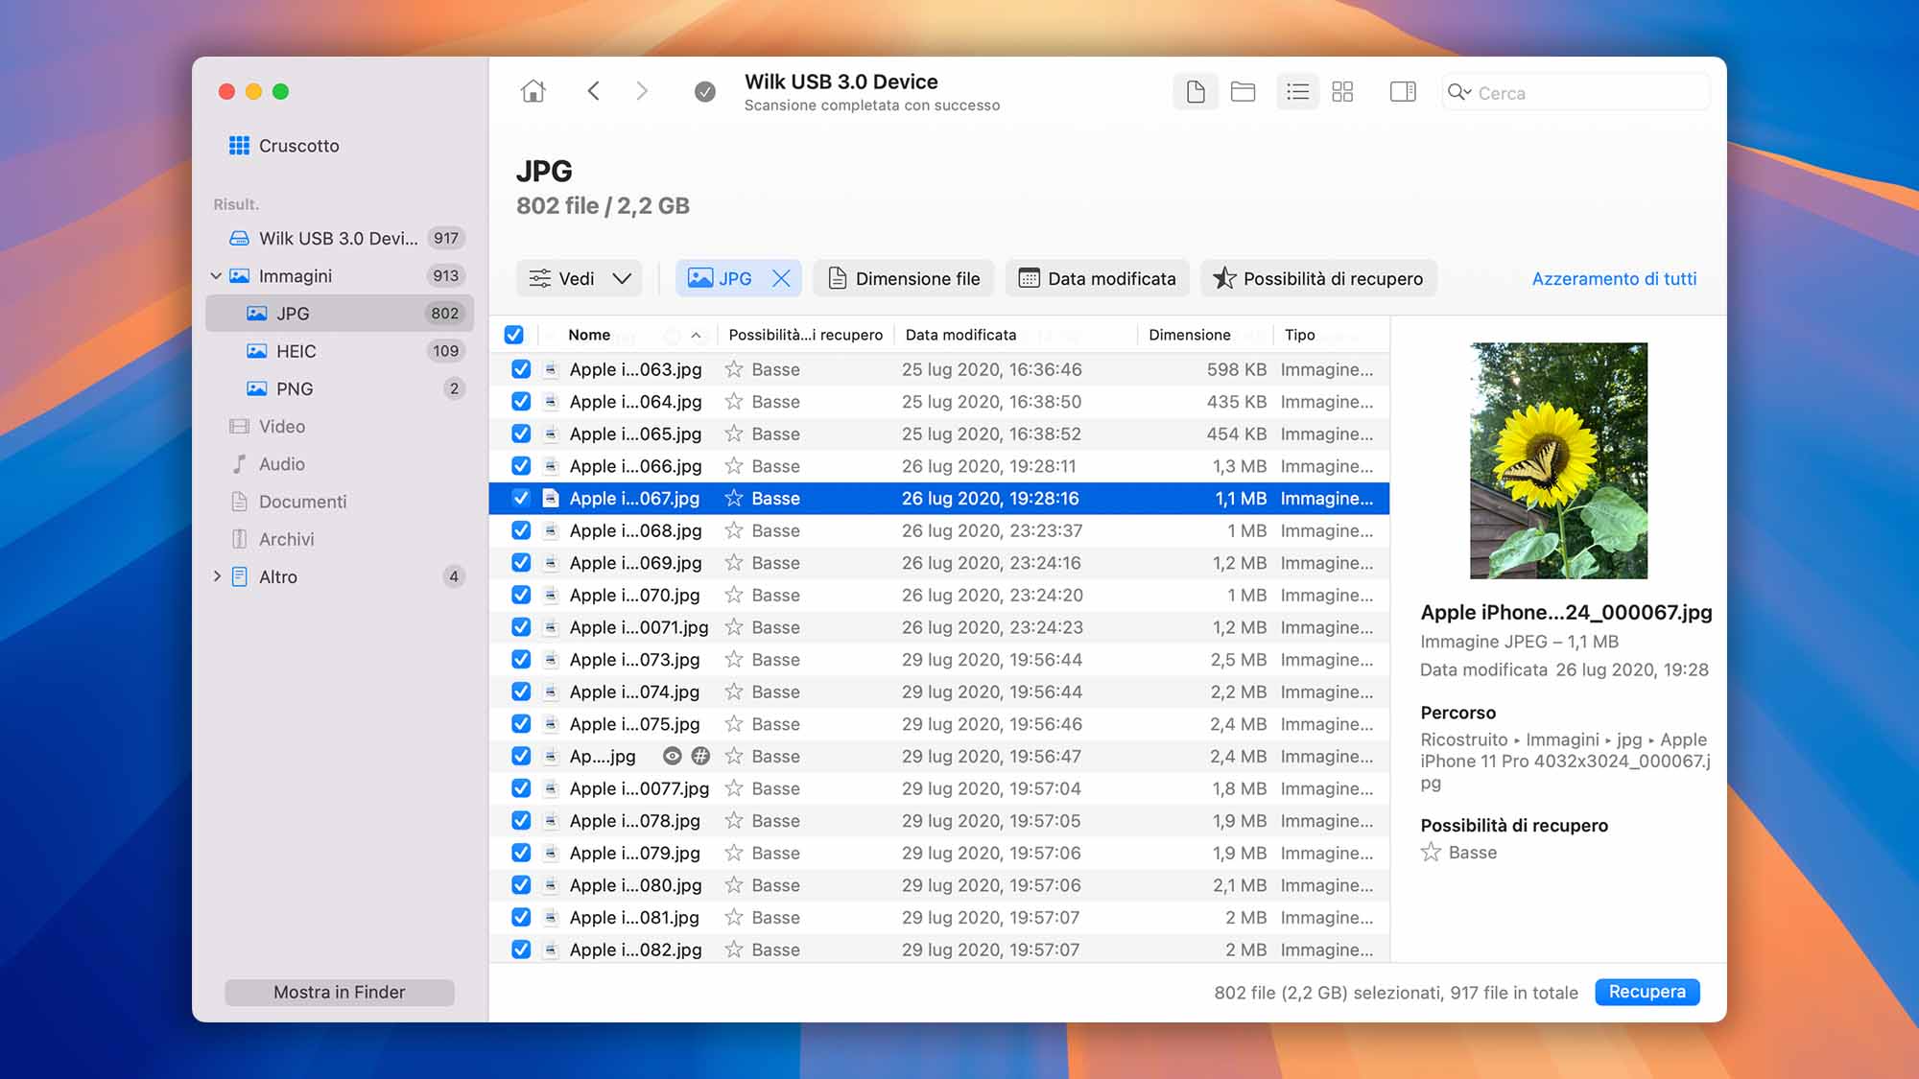Screen dimensions: 1919x1079
Task: Switch to folder view icon
Action: tap(1244, 92)
